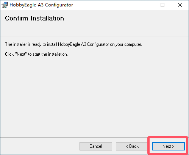Click the quoted "Next" word in instructions
Viewport: 189px width, 155px height.
(x=21, y=54)
